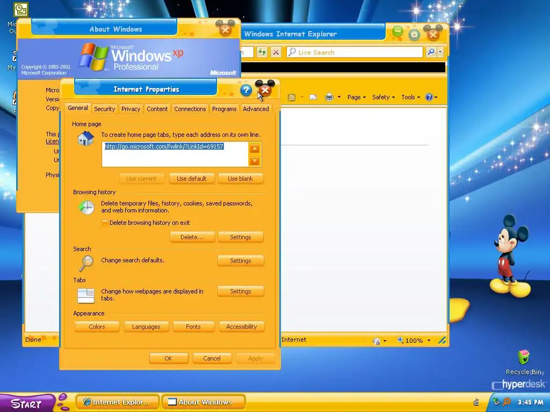Enable Delete browsing history on exit
This screenshot has height=412, width=550.
click(x=105, y=223)
